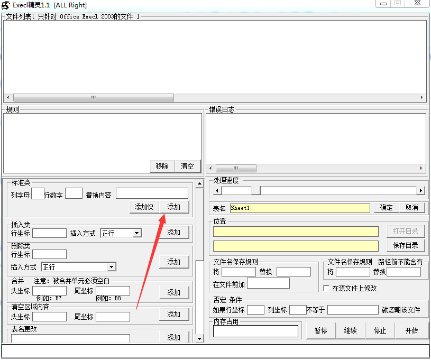Click down arrow of rule options scrollbar

pyautogui.click(x=199, y=339)
